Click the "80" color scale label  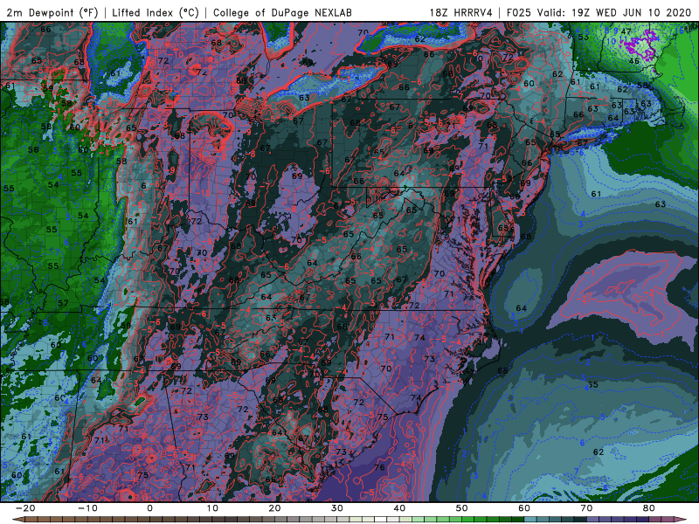pos(649,508)
